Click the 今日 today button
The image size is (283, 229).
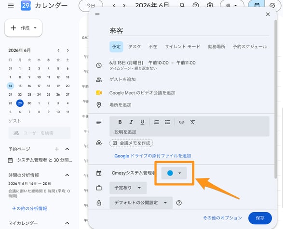click(x=91, y=6)
